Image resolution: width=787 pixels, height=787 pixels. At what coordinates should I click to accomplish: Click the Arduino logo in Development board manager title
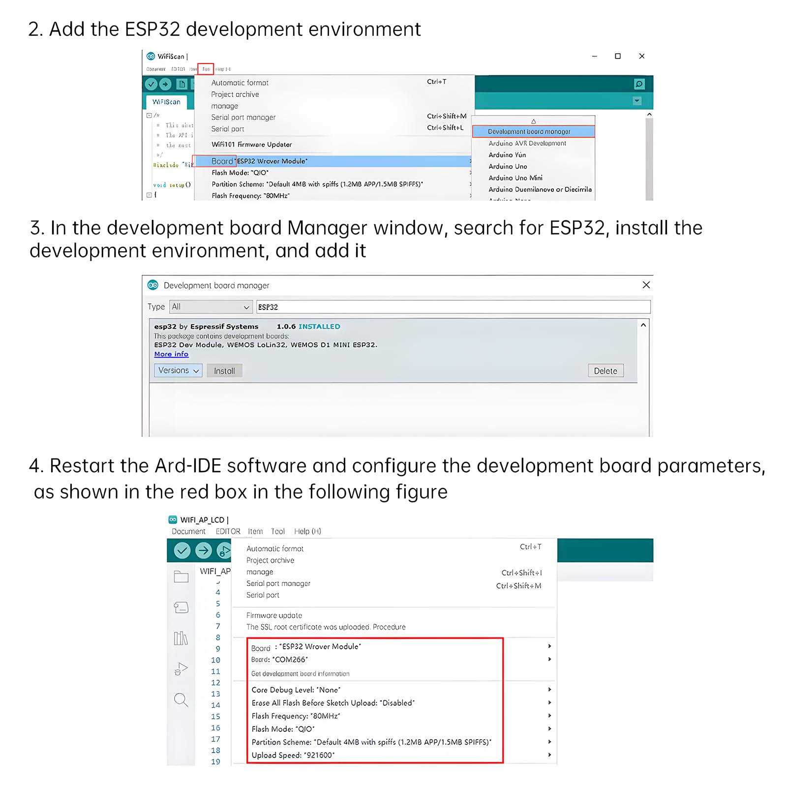[x=153, y=285]
